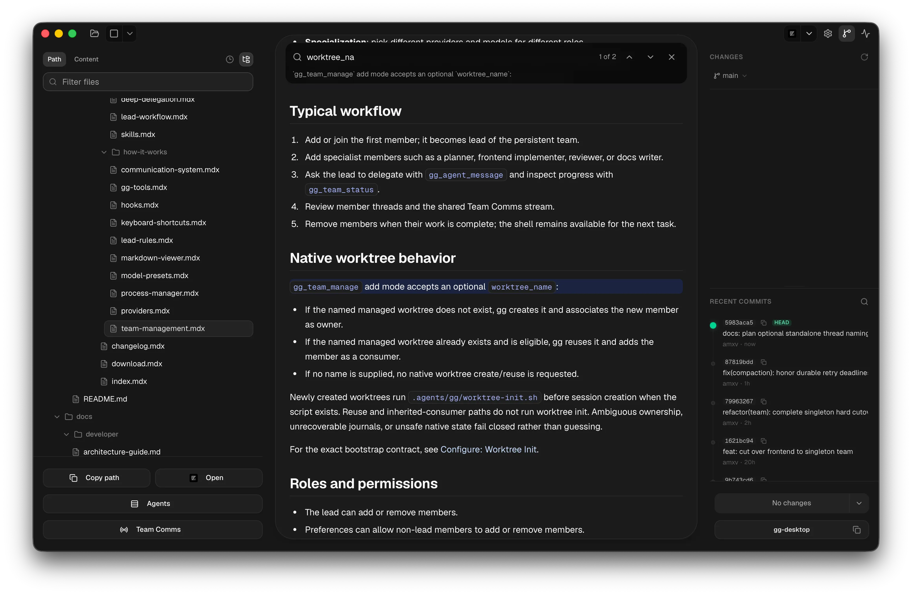Open model-presets.mdx
This screenshot has height=595, width=912.
coord(155,275)
